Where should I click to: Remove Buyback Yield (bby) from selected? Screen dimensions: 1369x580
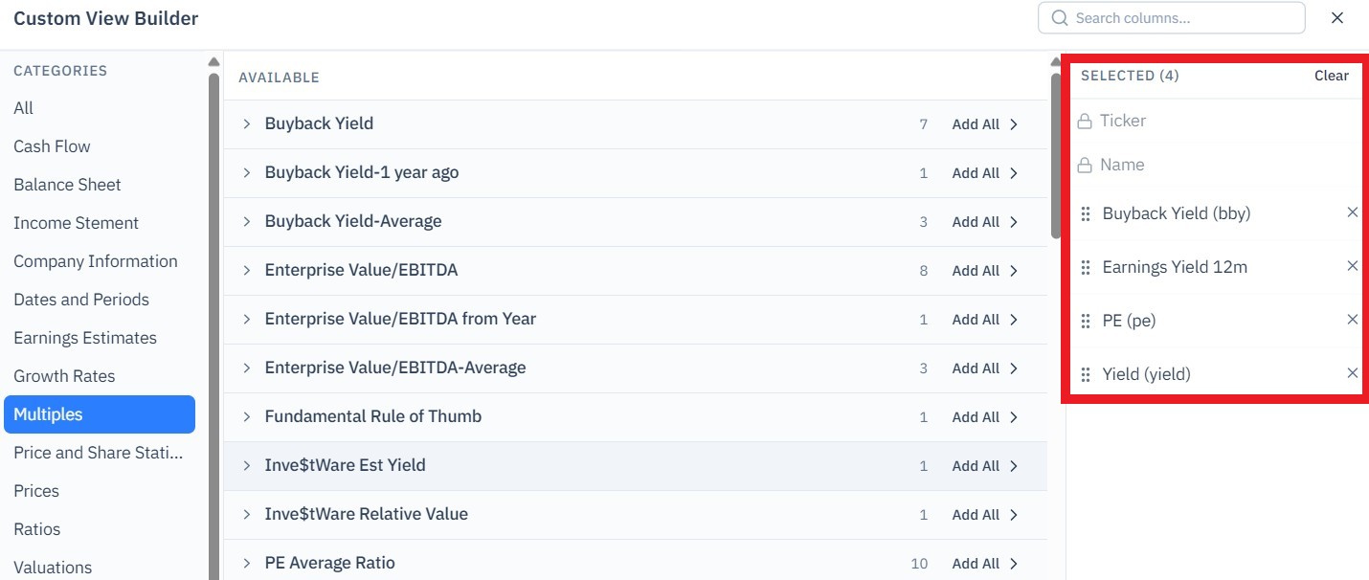(x=1352, y=212)
